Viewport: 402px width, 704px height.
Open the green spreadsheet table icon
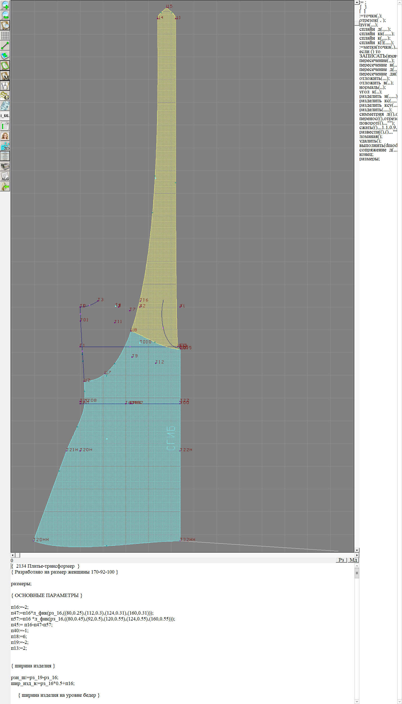click(5, 126)
